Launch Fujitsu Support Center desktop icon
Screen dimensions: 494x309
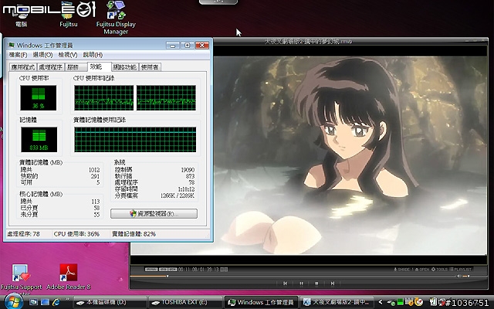[x=21, y=280]
